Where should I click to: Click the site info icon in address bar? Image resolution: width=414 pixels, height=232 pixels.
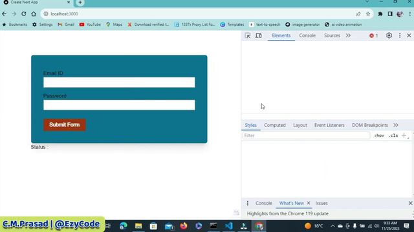[46, 14]
